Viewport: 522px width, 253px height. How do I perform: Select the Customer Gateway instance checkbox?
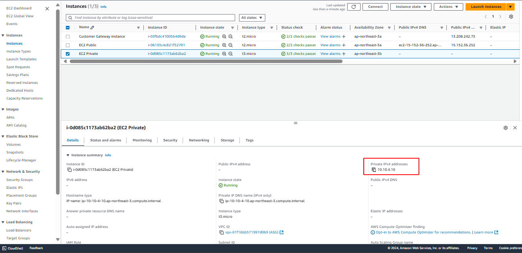(67, 36)
